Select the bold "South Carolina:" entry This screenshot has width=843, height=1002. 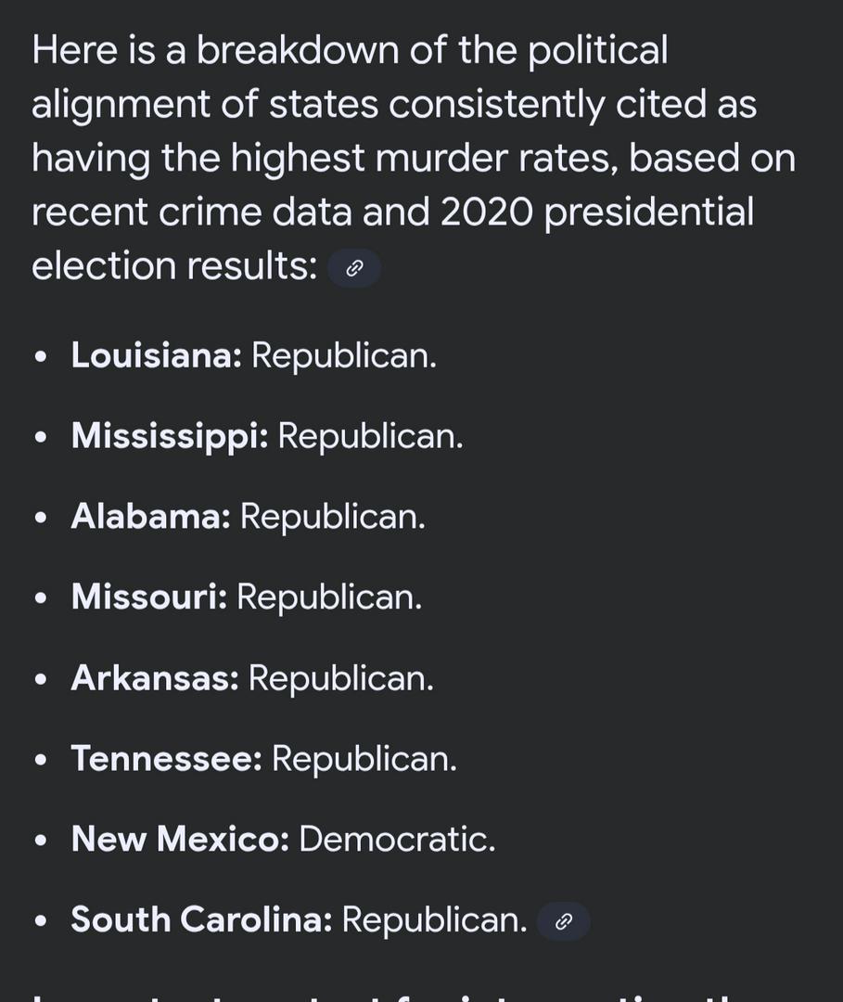pos(201,920)
